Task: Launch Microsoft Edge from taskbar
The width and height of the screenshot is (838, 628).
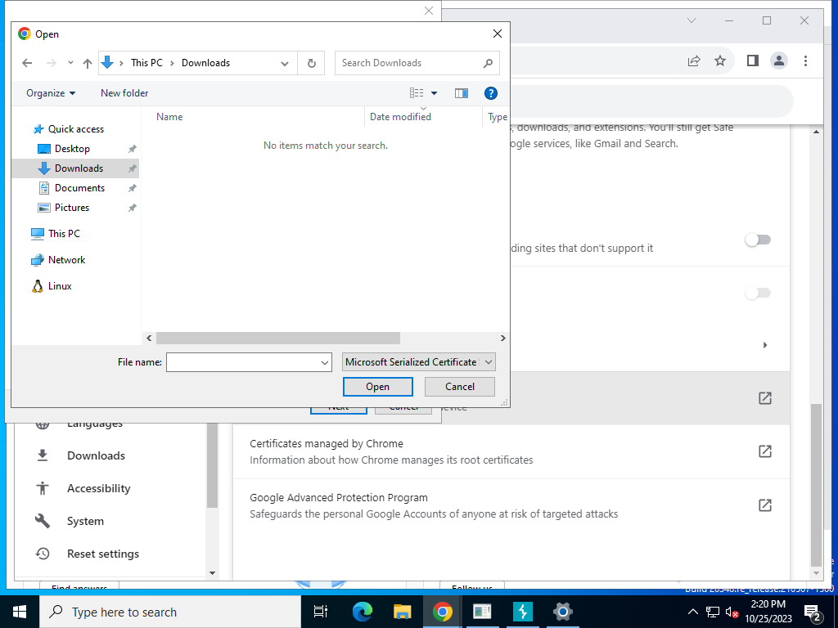Action: tap(362, 612)
